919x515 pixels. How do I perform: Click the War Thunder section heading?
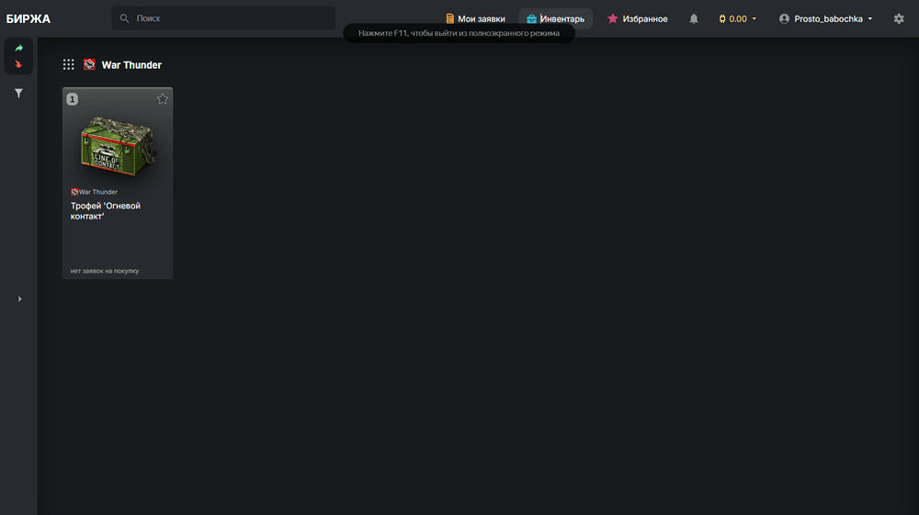131,64
